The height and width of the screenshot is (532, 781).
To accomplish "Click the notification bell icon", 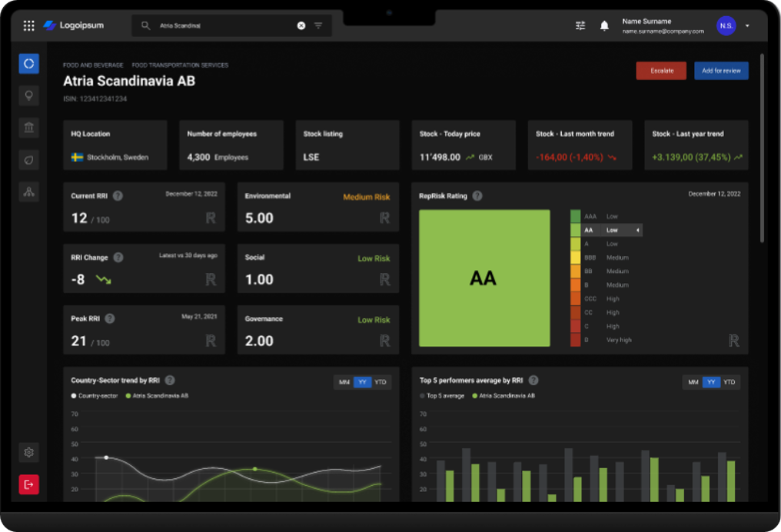I will 604,25.
